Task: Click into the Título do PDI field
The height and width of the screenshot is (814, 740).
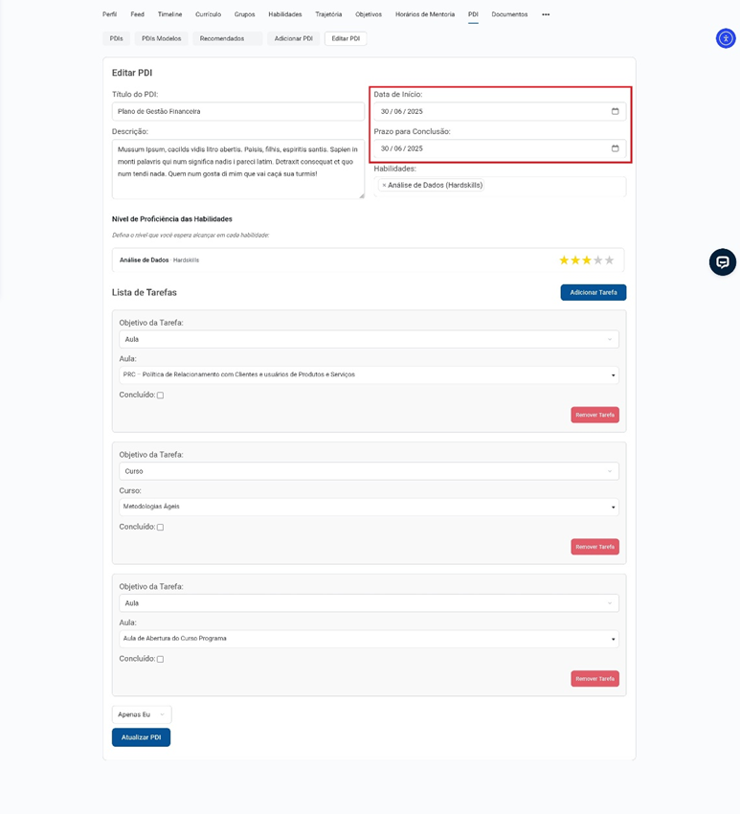Action: point(237,111)
